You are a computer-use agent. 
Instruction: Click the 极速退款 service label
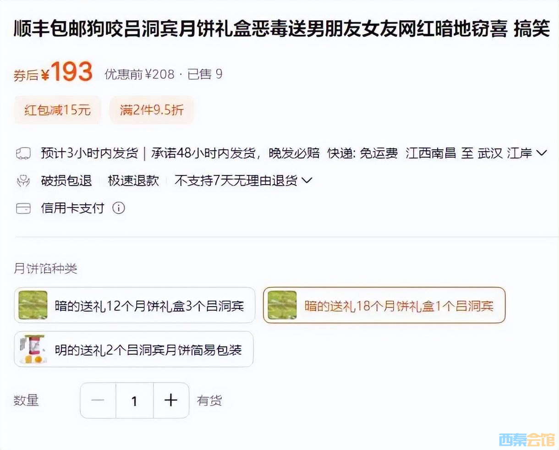pyautogui.click(x=133, y=181)
